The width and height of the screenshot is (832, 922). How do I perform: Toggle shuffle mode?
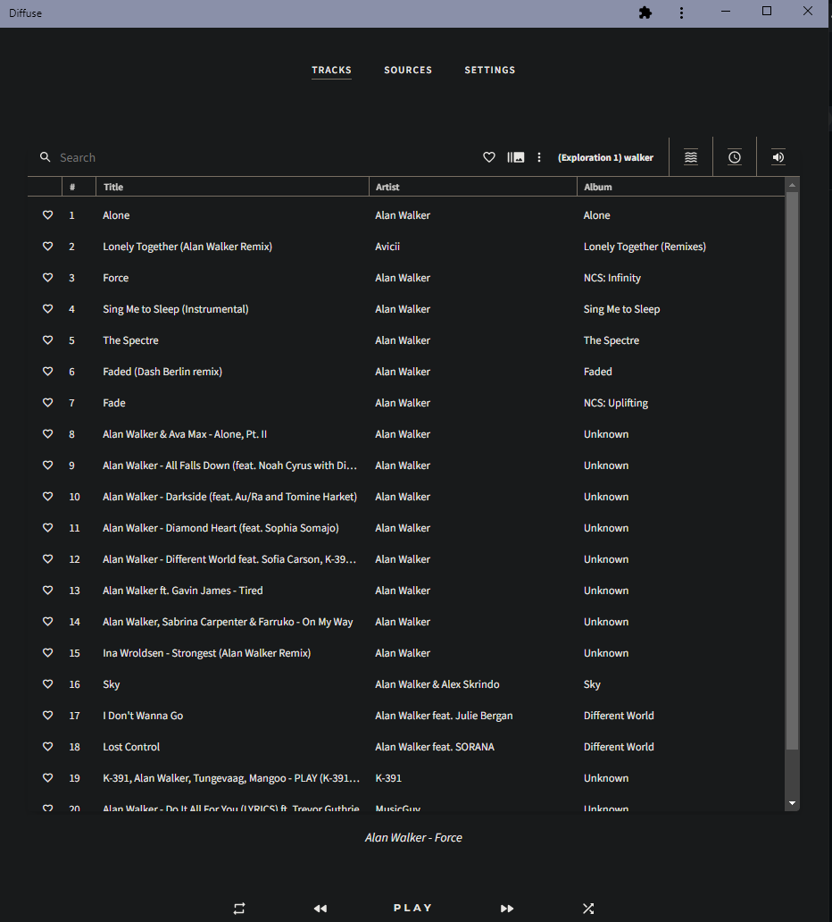[588, 909]
